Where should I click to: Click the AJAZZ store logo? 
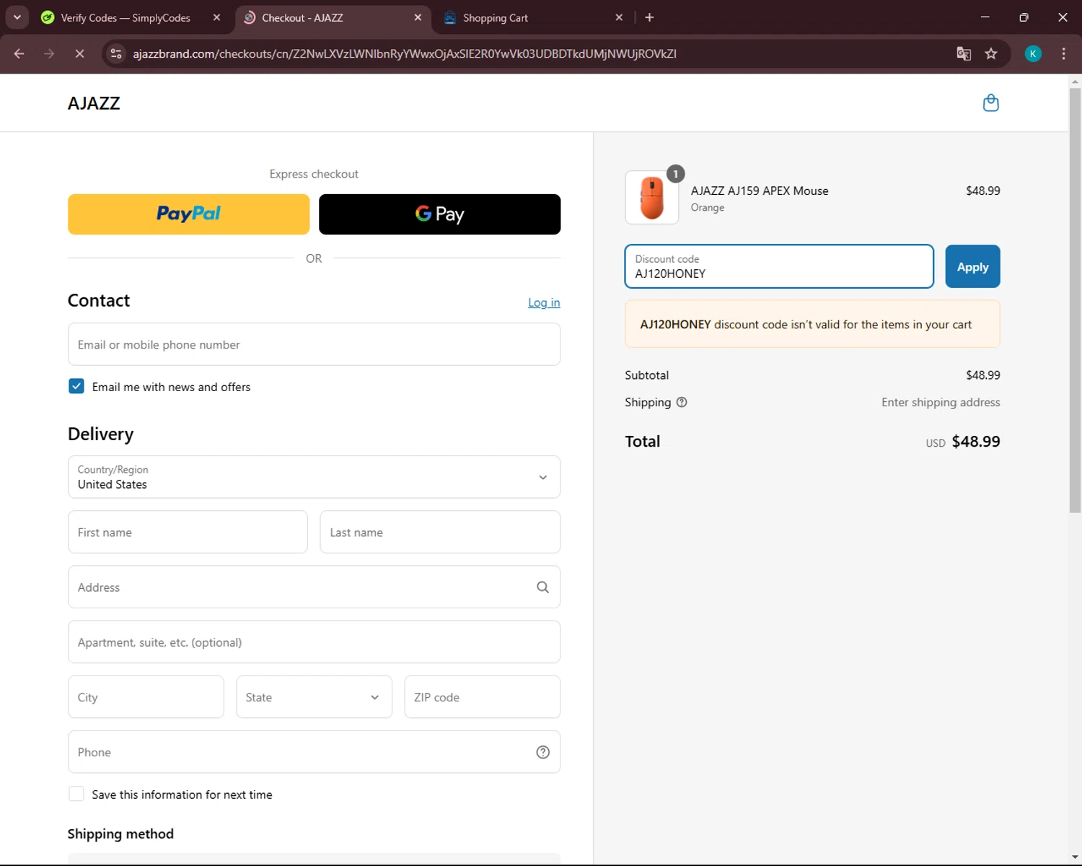(x=94, y=103)
